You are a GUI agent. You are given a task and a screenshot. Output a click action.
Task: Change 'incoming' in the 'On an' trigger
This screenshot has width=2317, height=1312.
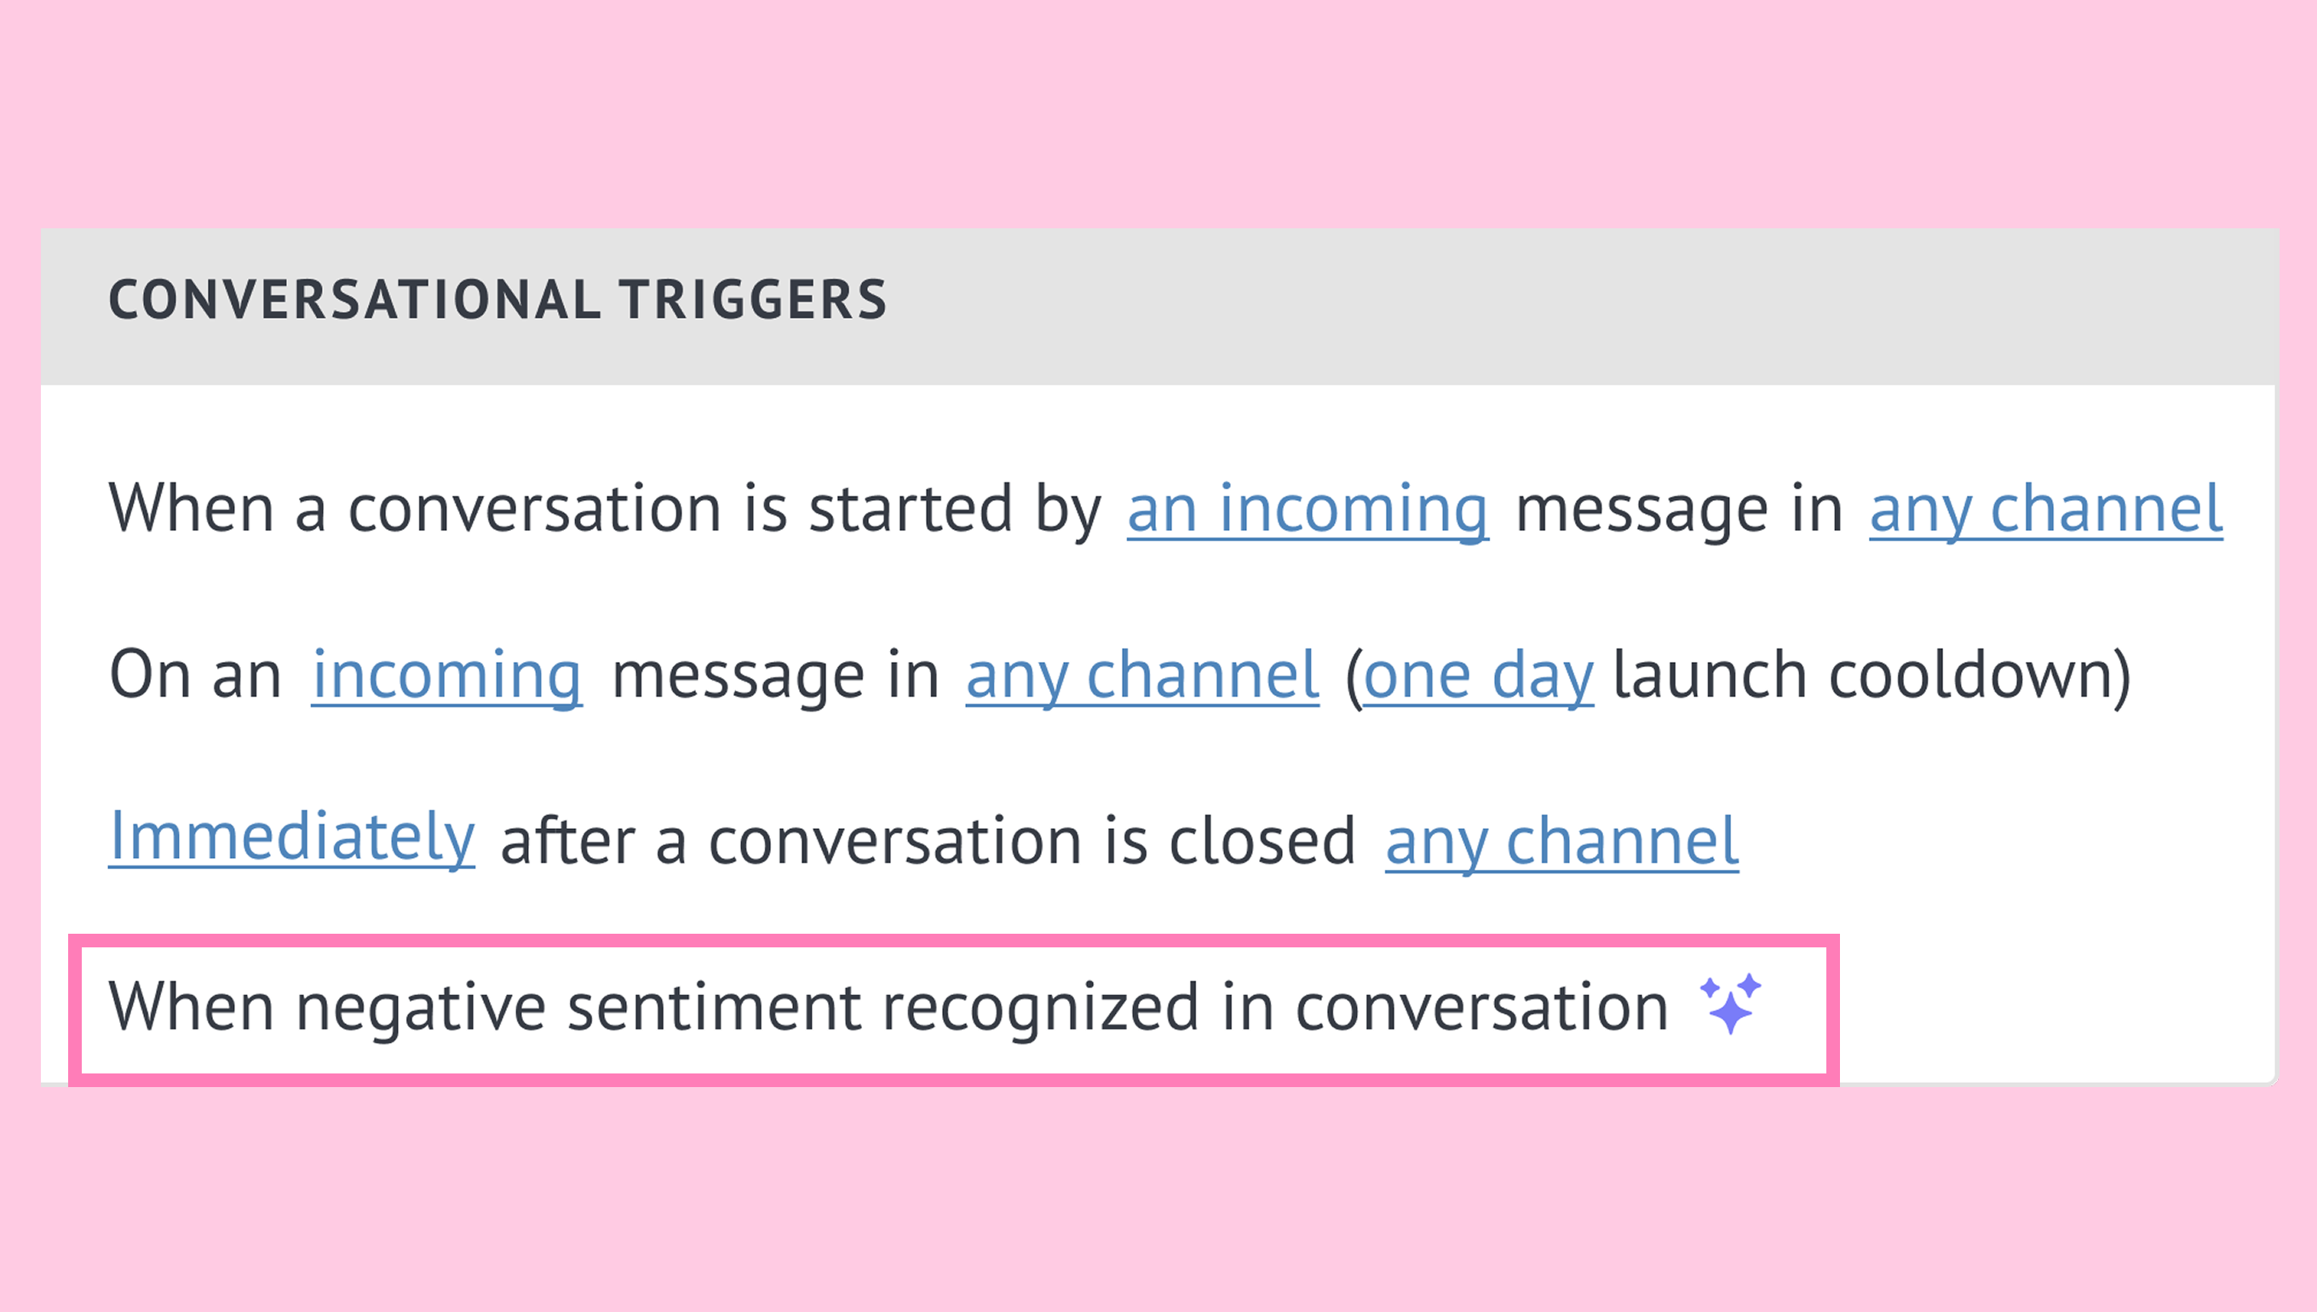[447, 676]
